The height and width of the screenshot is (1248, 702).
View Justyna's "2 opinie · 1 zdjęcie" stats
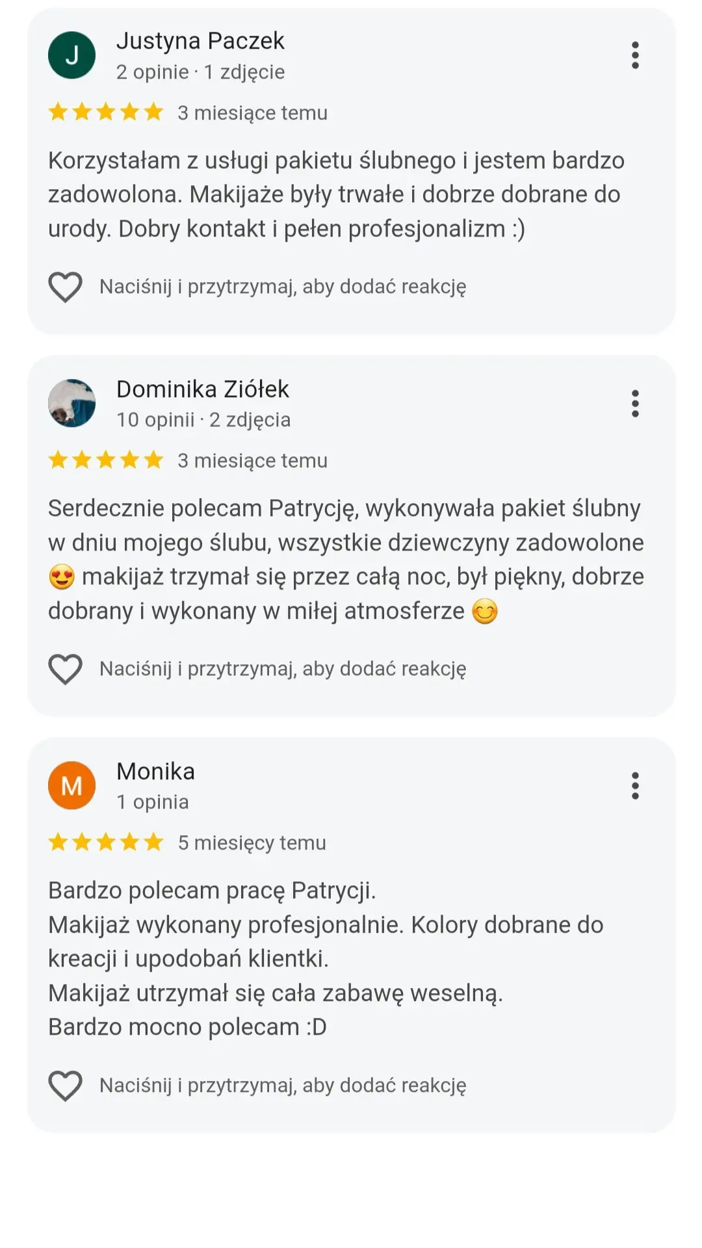200,72
